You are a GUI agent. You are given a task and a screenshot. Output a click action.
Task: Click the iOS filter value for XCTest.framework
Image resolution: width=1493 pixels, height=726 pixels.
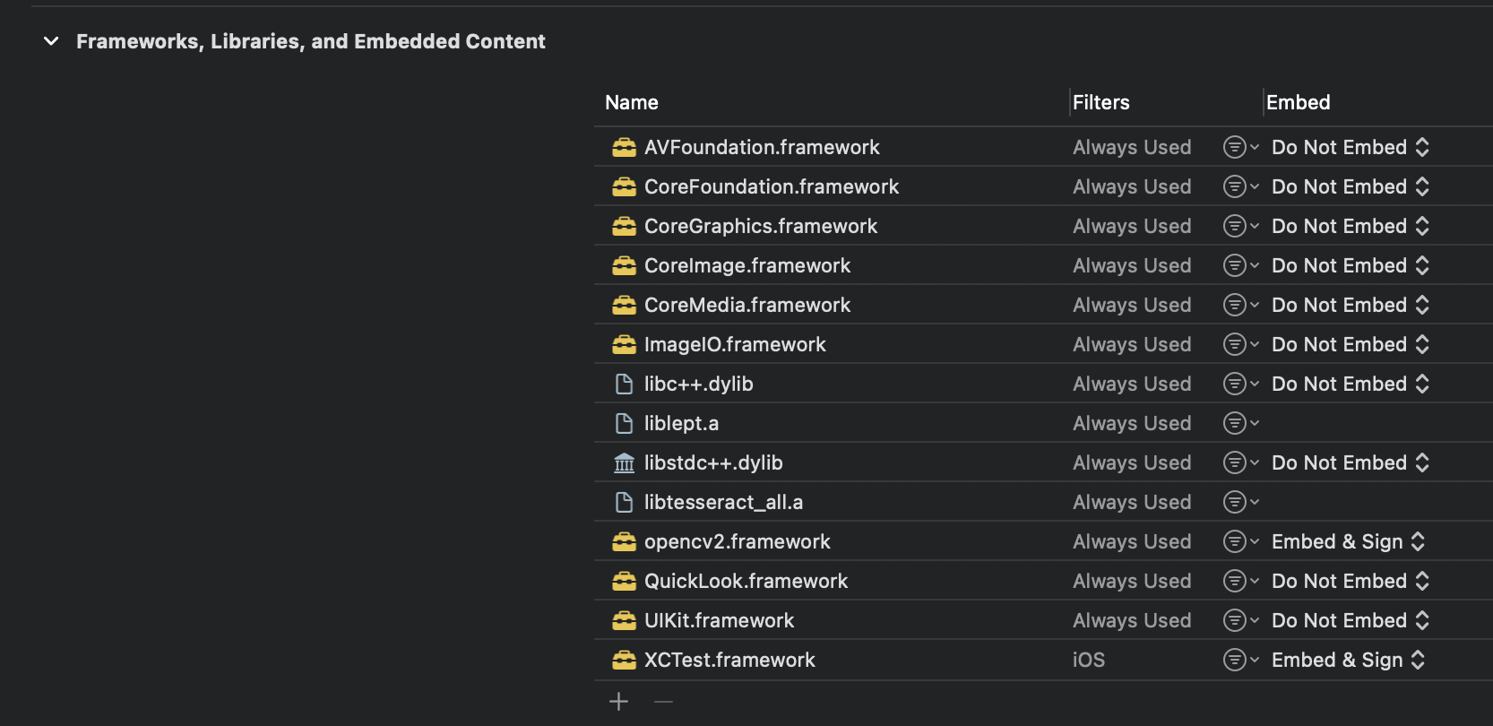pos(1089,660)
